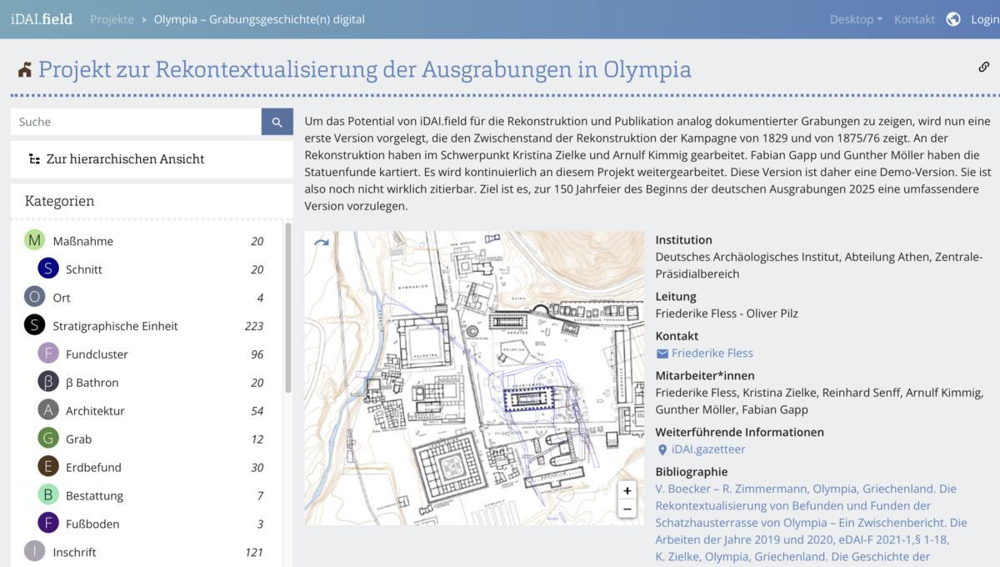
Task: Select the green Maßnahme category icon
Action: [x=34, y=241]
